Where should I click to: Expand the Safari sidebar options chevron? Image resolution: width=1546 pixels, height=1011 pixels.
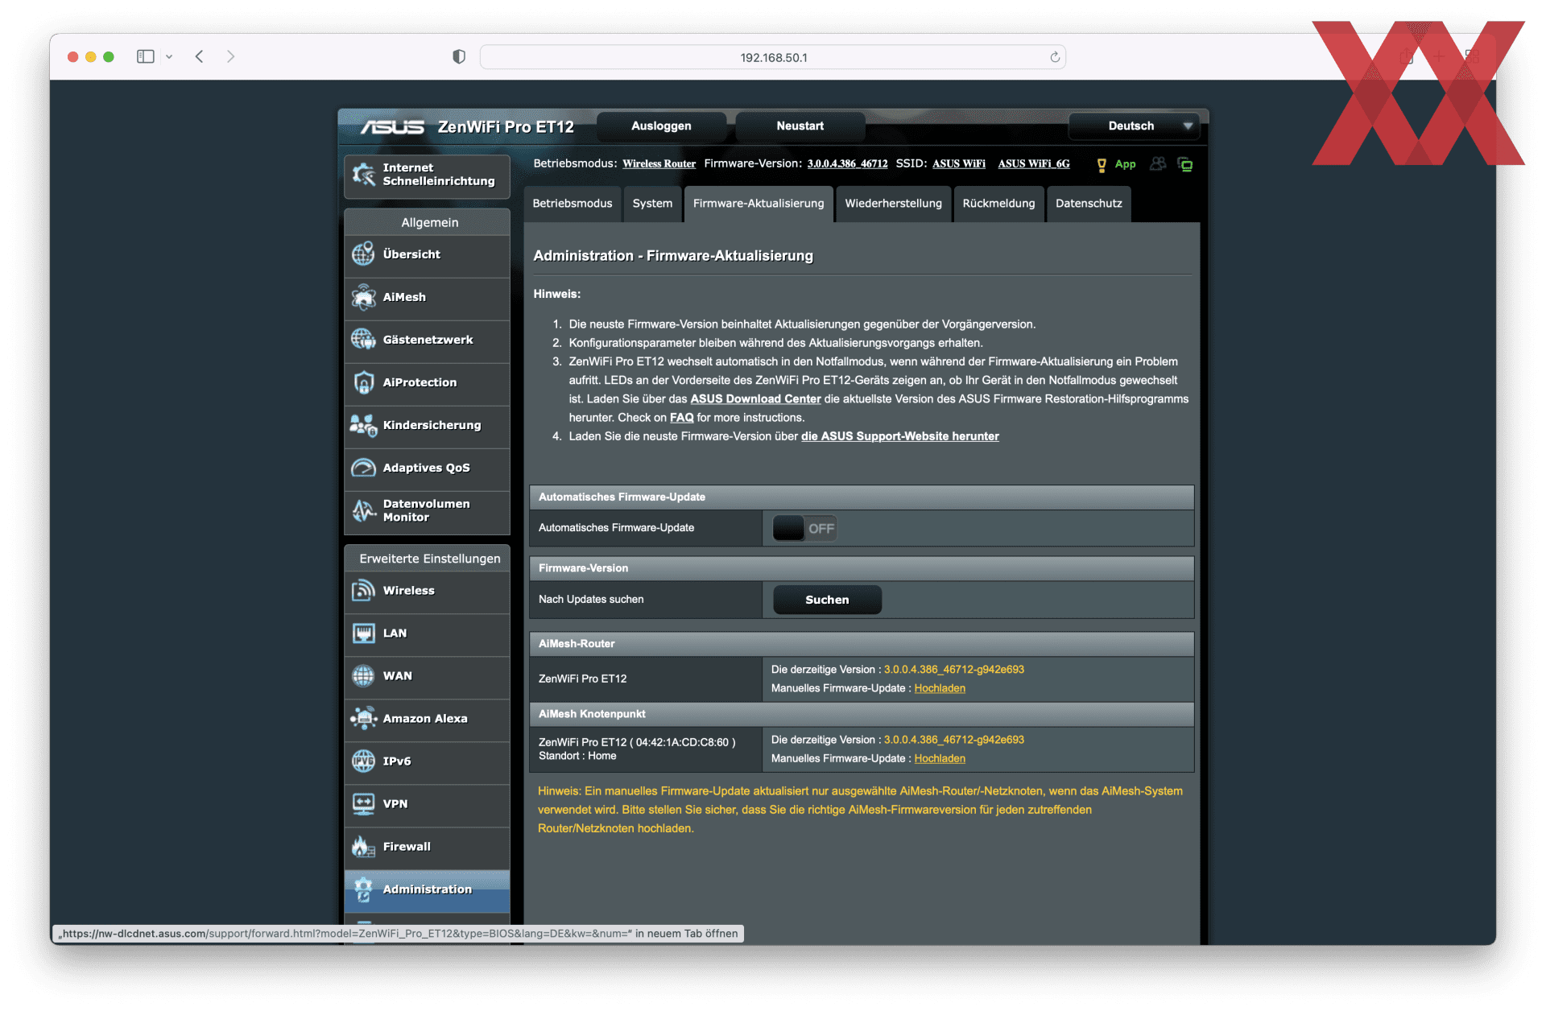pyautogui.click(x=169, y=56)
